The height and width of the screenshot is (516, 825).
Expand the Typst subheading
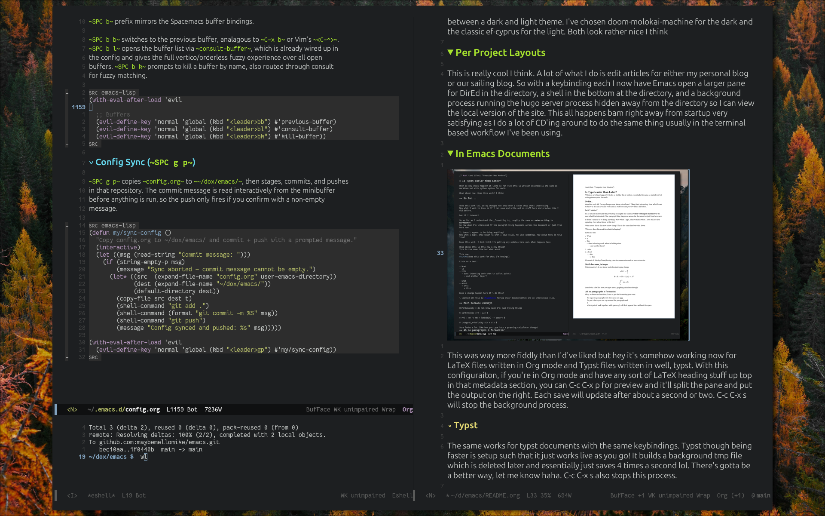pyautogui.click(x=449, y=425)
